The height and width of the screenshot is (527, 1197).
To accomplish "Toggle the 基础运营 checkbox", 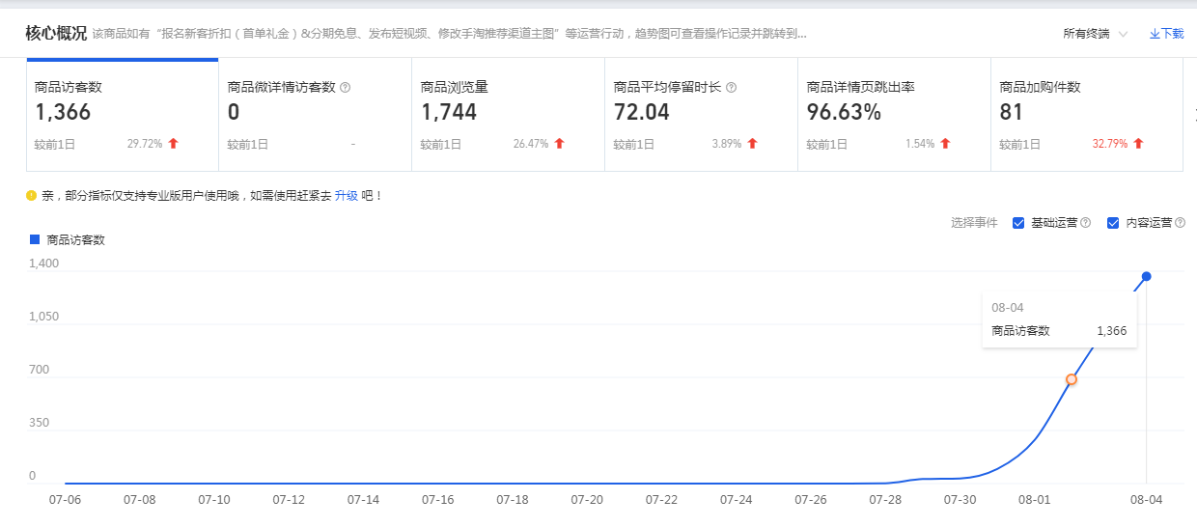I will click(1018, 223).
